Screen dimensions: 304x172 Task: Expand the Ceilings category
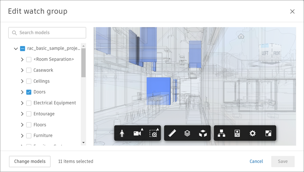point(22,81)
